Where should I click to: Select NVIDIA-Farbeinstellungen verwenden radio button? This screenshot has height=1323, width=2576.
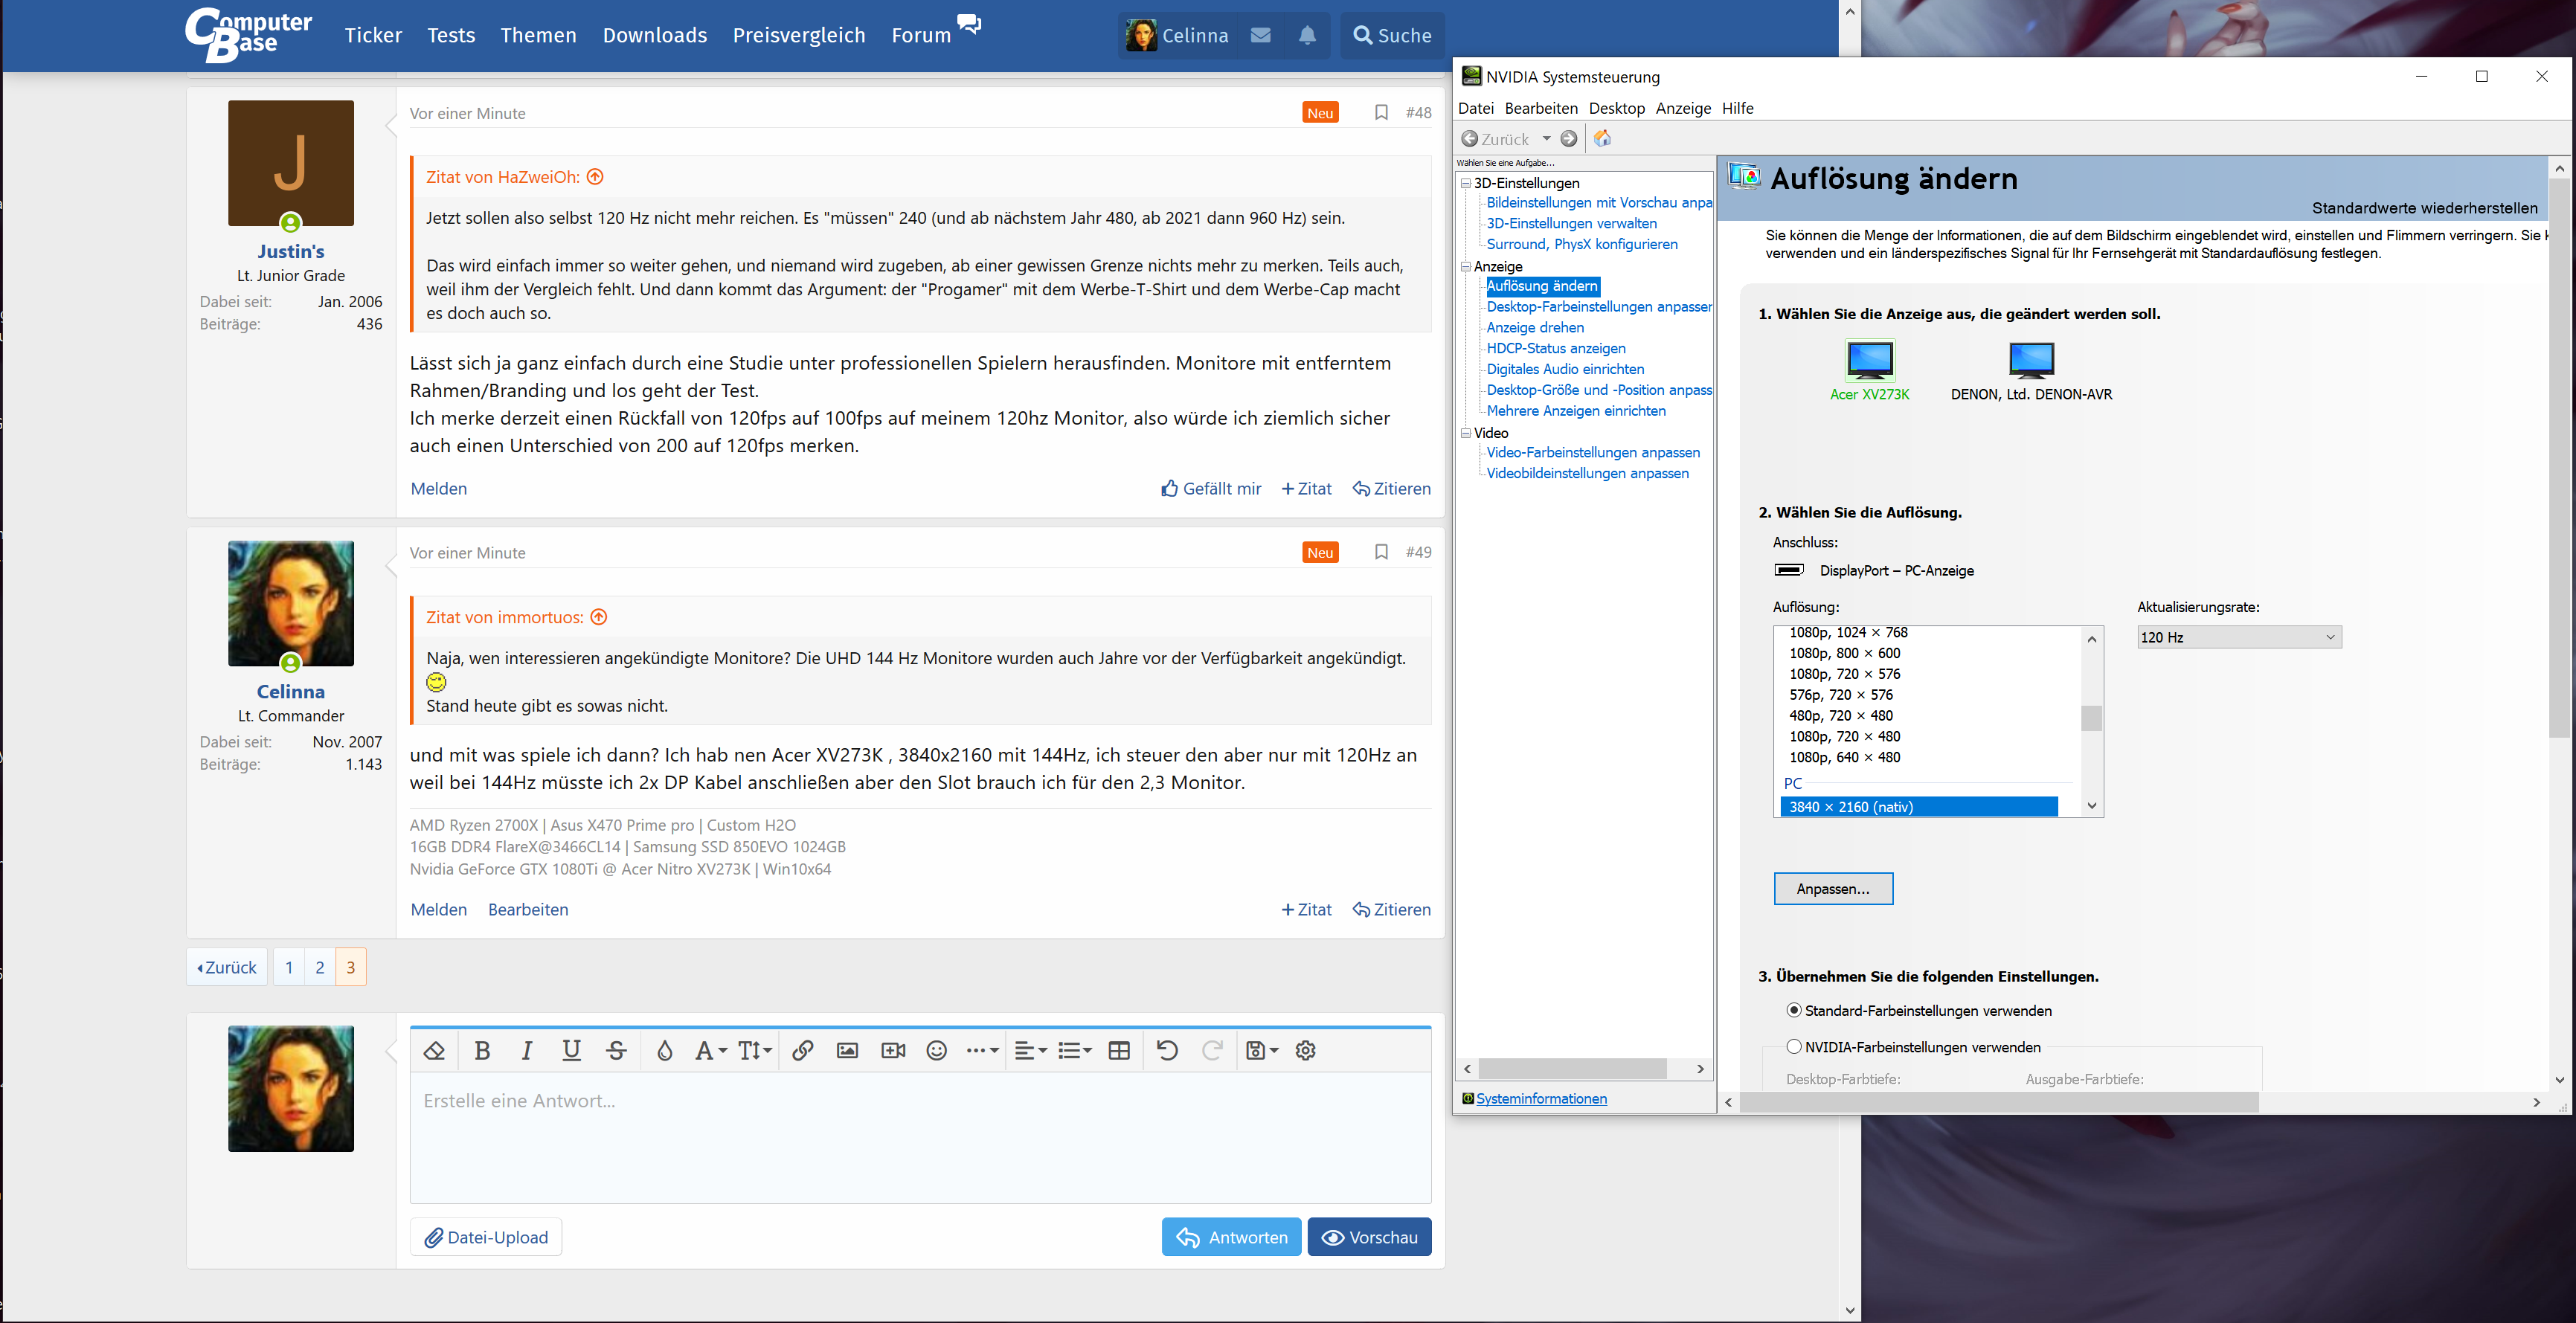[x=1794, y=1046]
